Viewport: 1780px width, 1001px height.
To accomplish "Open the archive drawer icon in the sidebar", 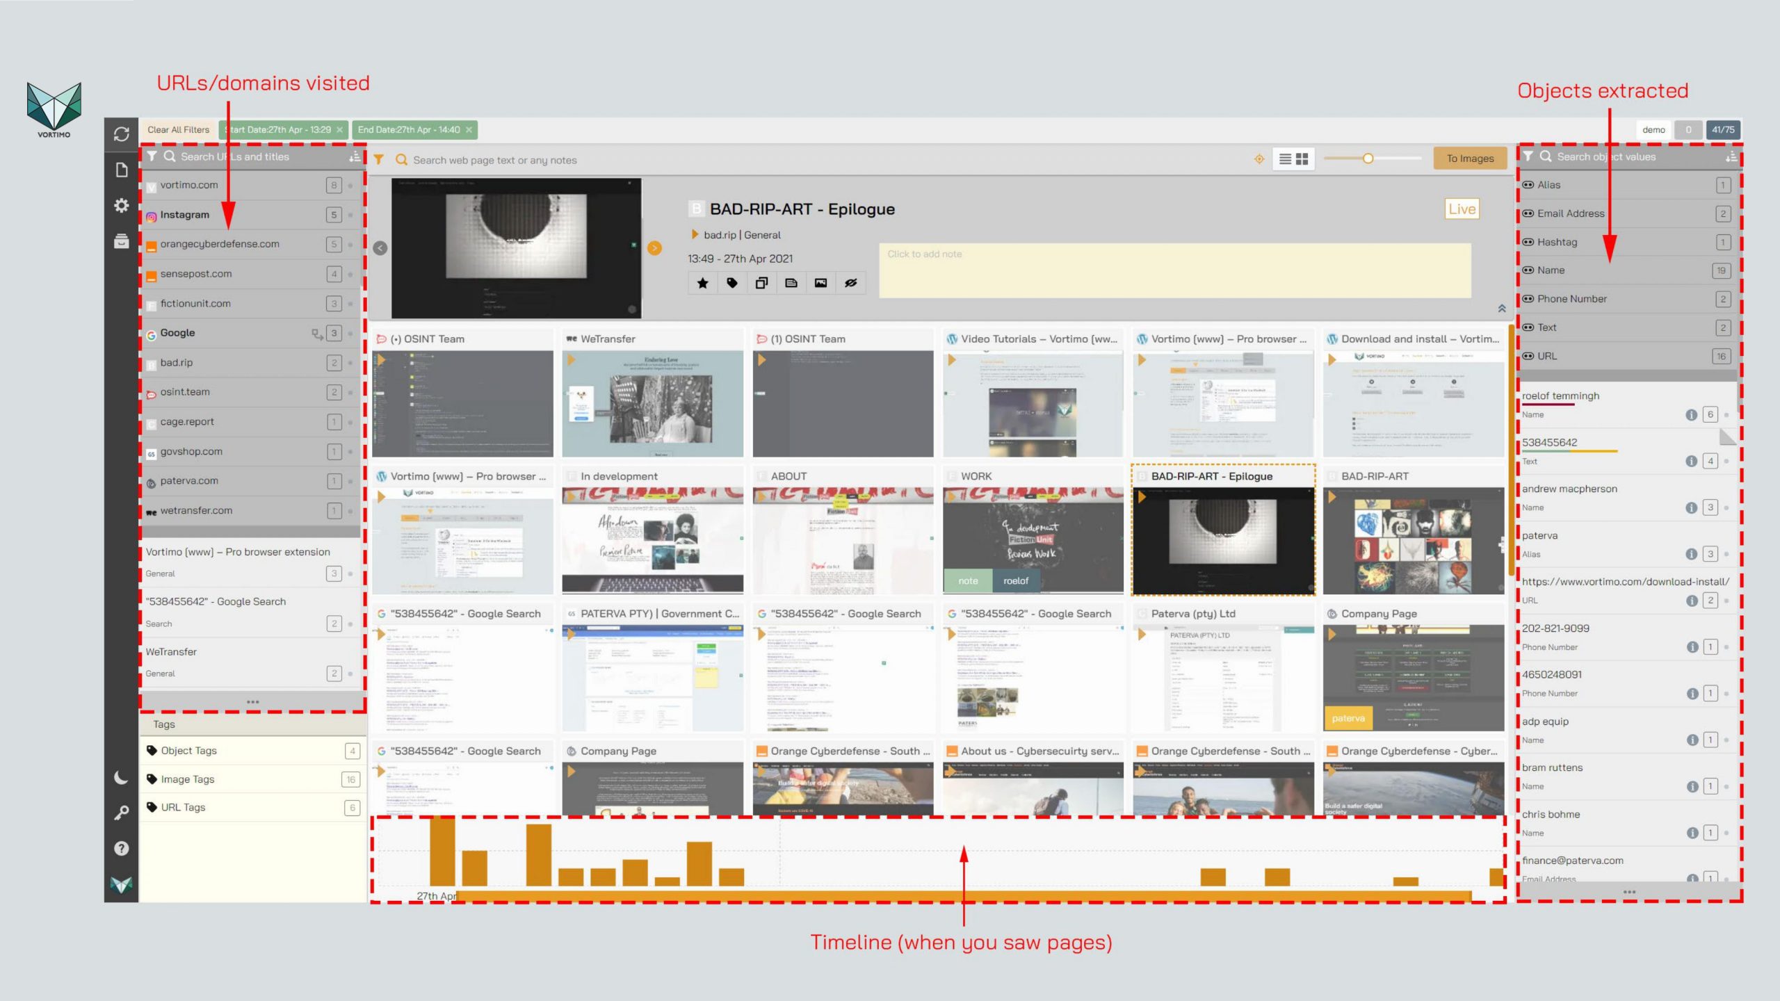I will click(x=122, y=241).
